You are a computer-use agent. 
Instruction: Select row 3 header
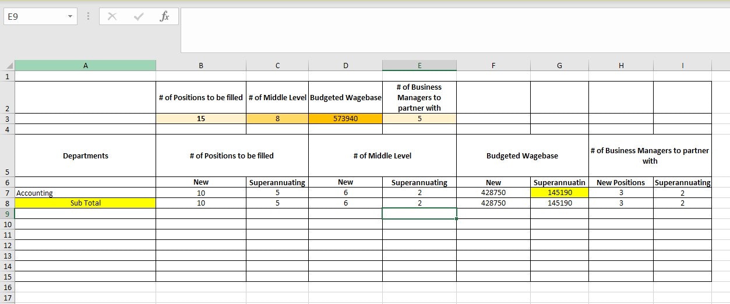pos(8,119)
